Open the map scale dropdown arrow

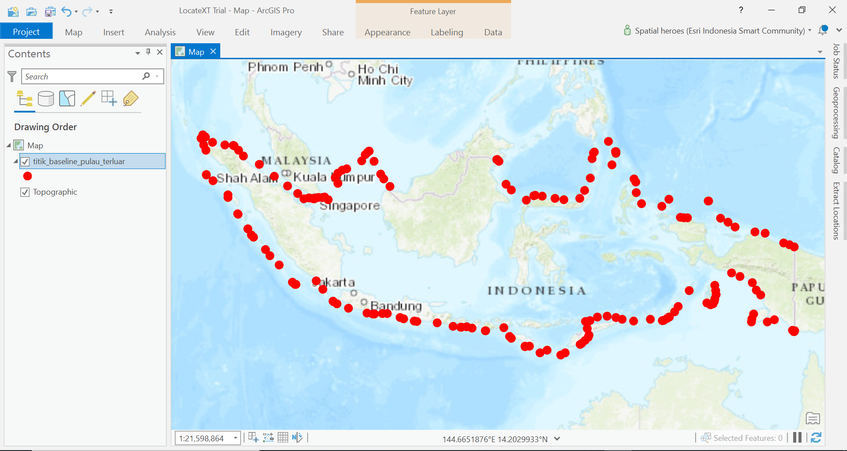tap(236, 438)
